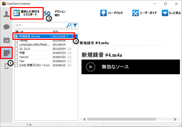Open the device phone icon in sidebar

(x=6, y=66)
